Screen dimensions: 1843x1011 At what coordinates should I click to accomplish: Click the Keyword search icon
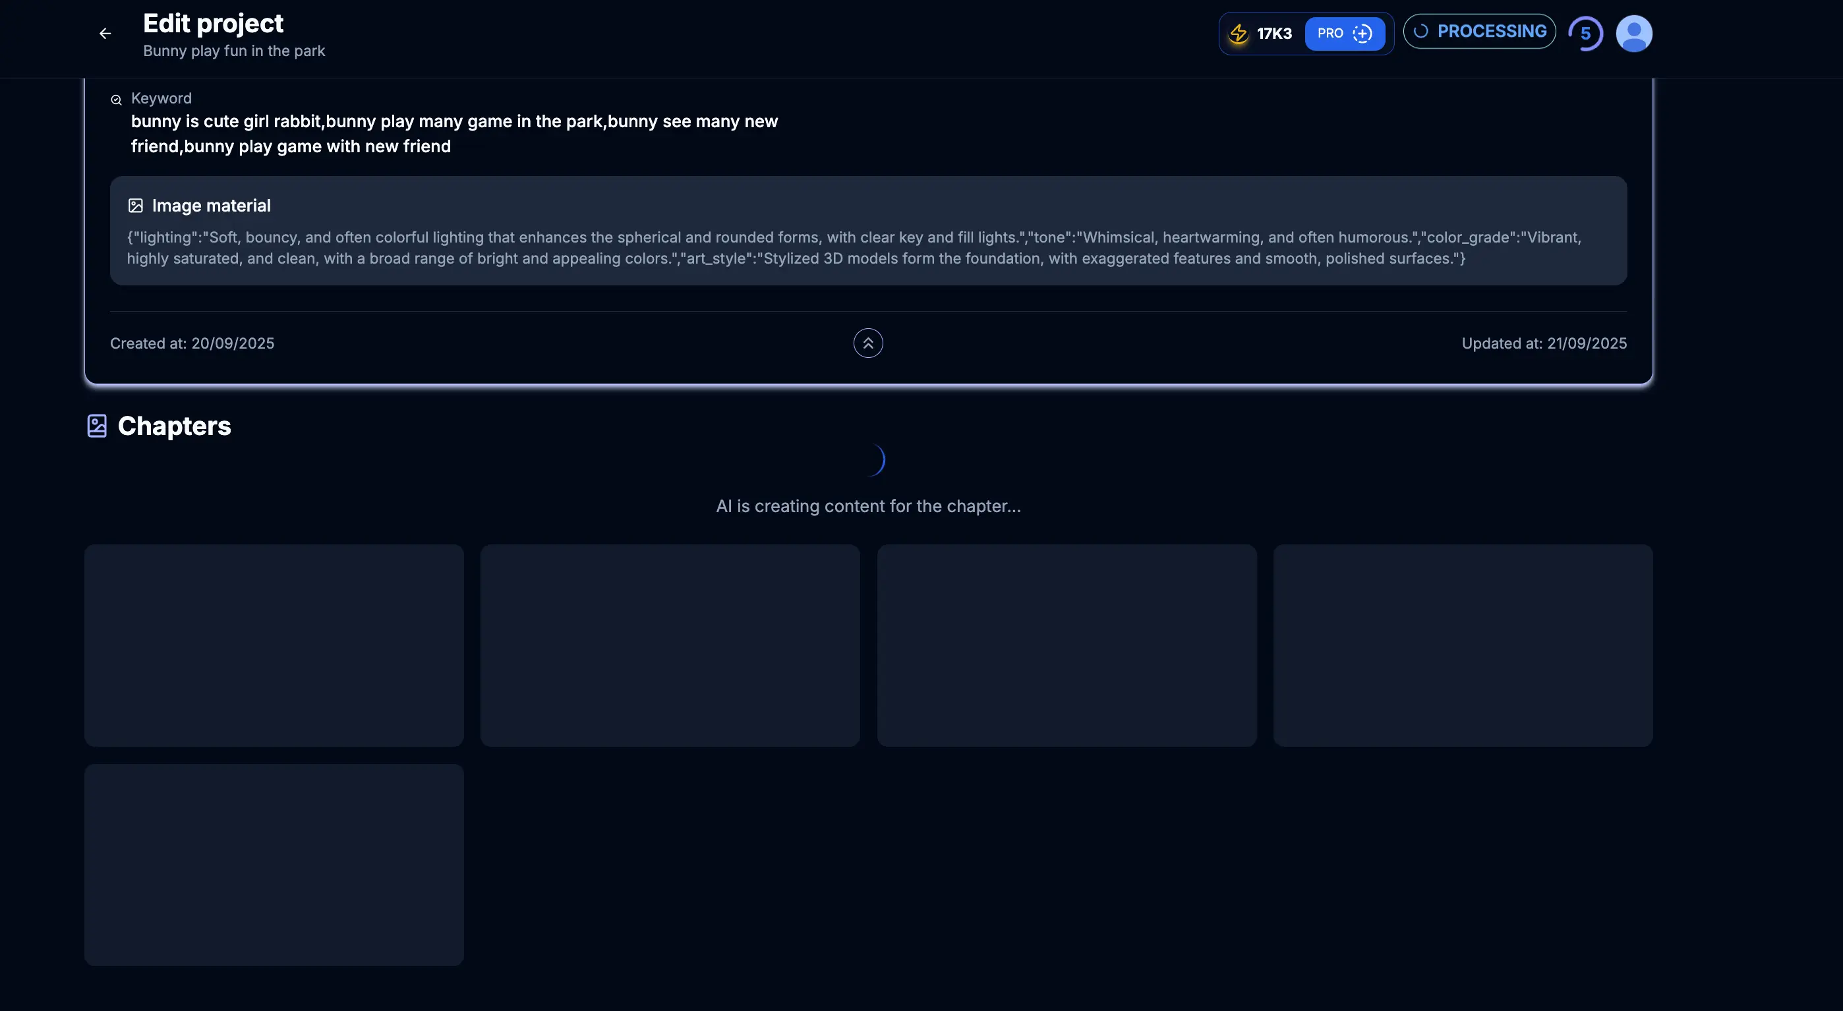(x=116, y=100)
